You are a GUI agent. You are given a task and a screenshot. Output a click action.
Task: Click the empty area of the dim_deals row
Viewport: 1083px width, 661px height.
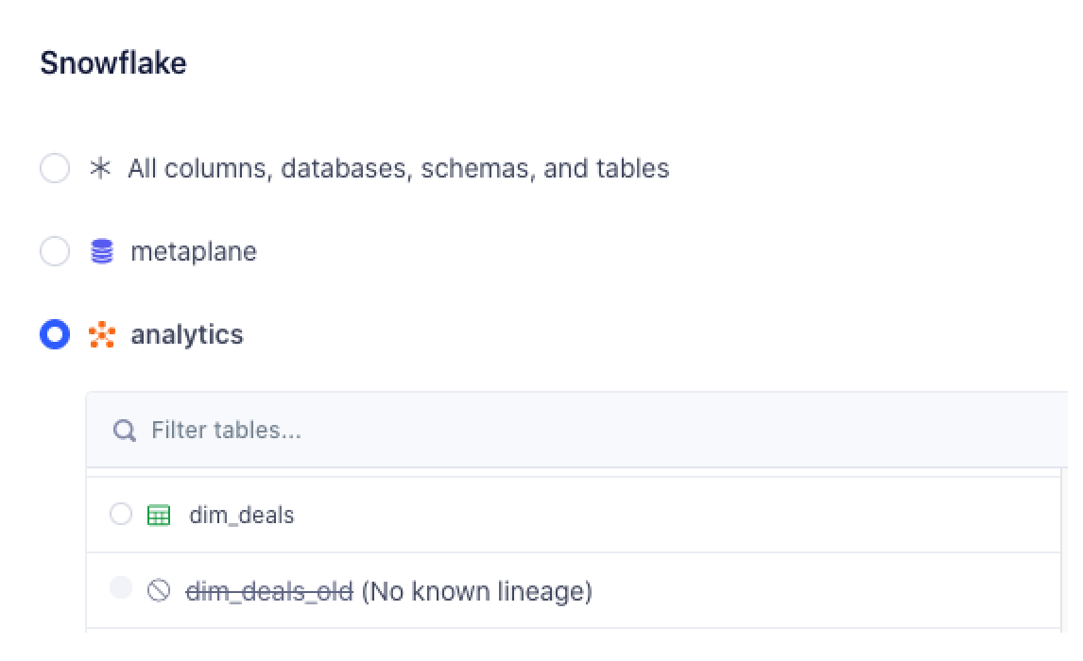click(662, 516)
